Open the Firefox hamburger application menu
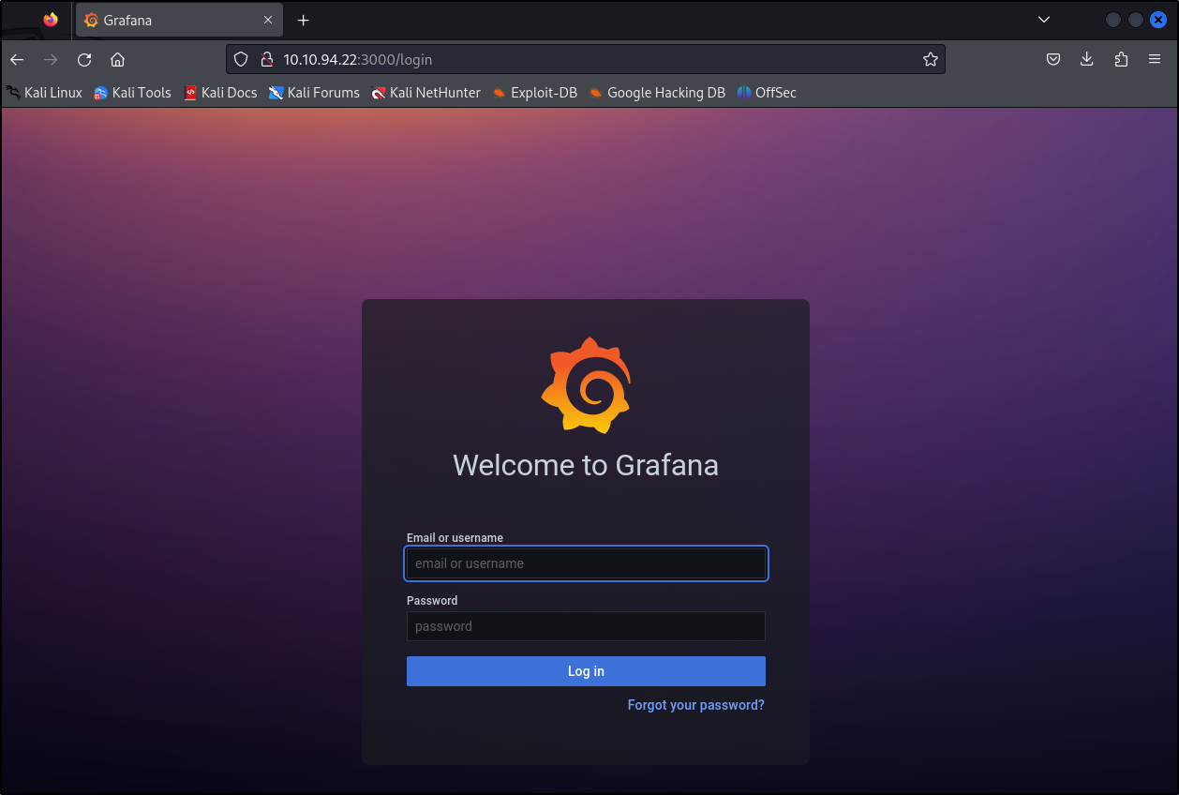1179x795 pixels. pos(1155,60)
